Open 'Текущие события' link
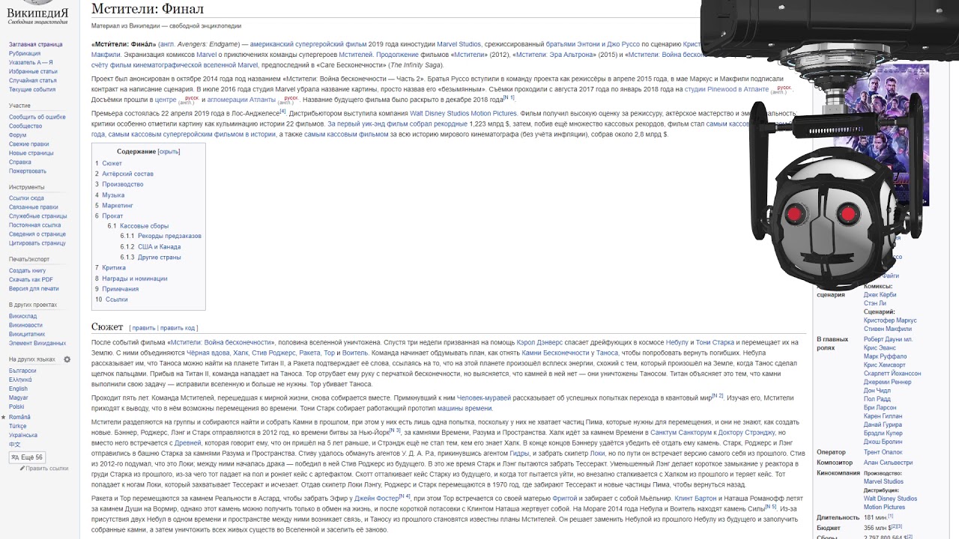The image size is (959, 539). pyautogui.click(x=32, y=90)
